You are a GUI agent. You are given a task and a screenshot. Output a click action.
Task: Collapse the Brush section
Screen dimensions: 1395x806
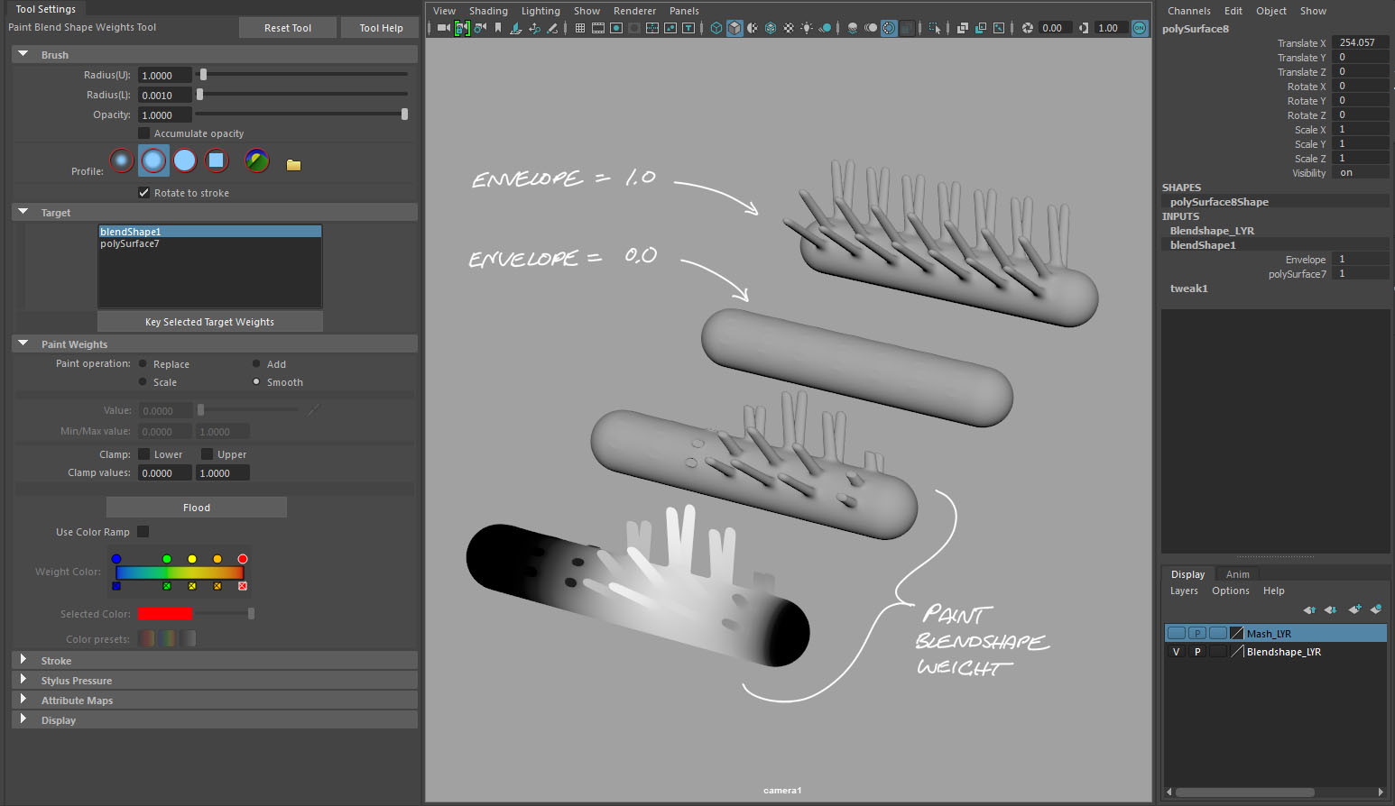pos(23,54)
